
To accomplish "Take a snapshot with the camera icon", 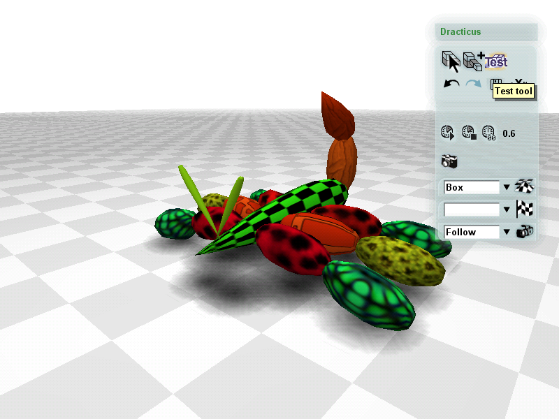I will coord(449,161).
